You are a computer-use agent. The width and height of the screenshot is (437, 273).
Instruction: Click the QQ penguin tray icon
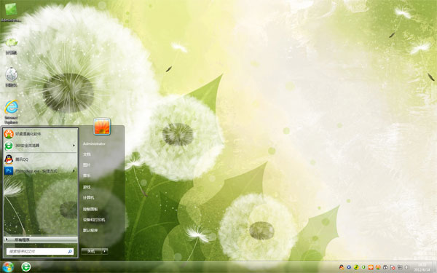(342, 267)
